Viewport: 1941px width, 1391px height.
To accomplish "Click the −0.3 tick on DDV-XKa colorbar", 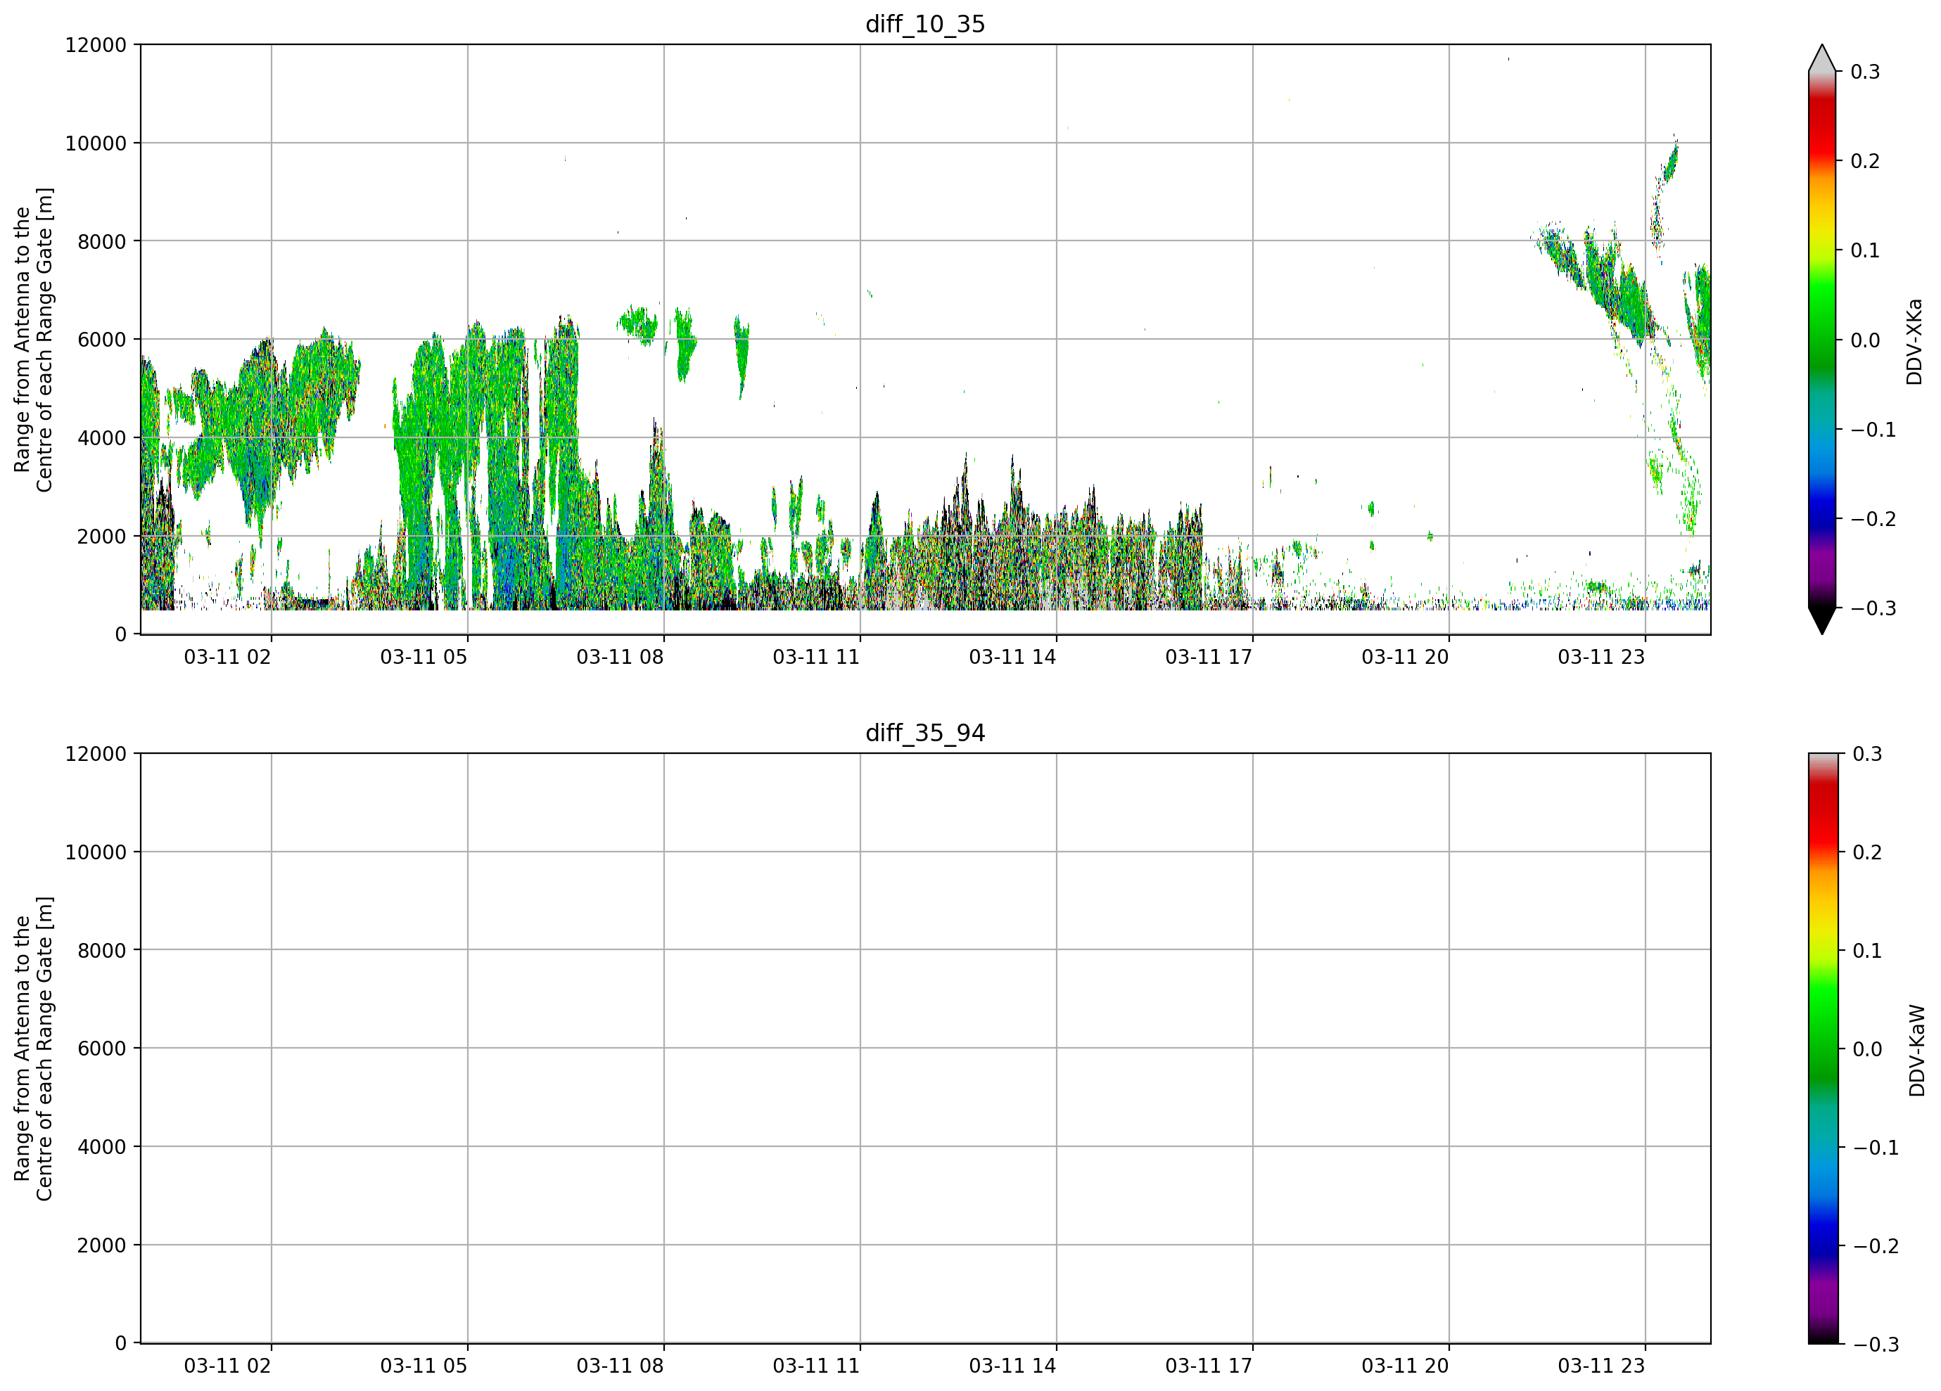I will (x=1873, y=608).
